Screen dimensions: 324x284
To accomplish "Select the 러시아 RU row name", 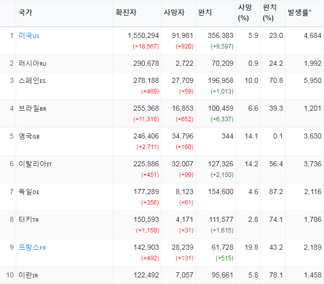I will pos(32,63).
